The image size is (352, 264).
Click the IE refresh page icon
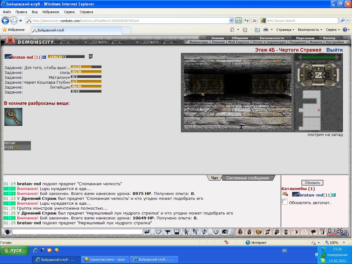(247, 21)
